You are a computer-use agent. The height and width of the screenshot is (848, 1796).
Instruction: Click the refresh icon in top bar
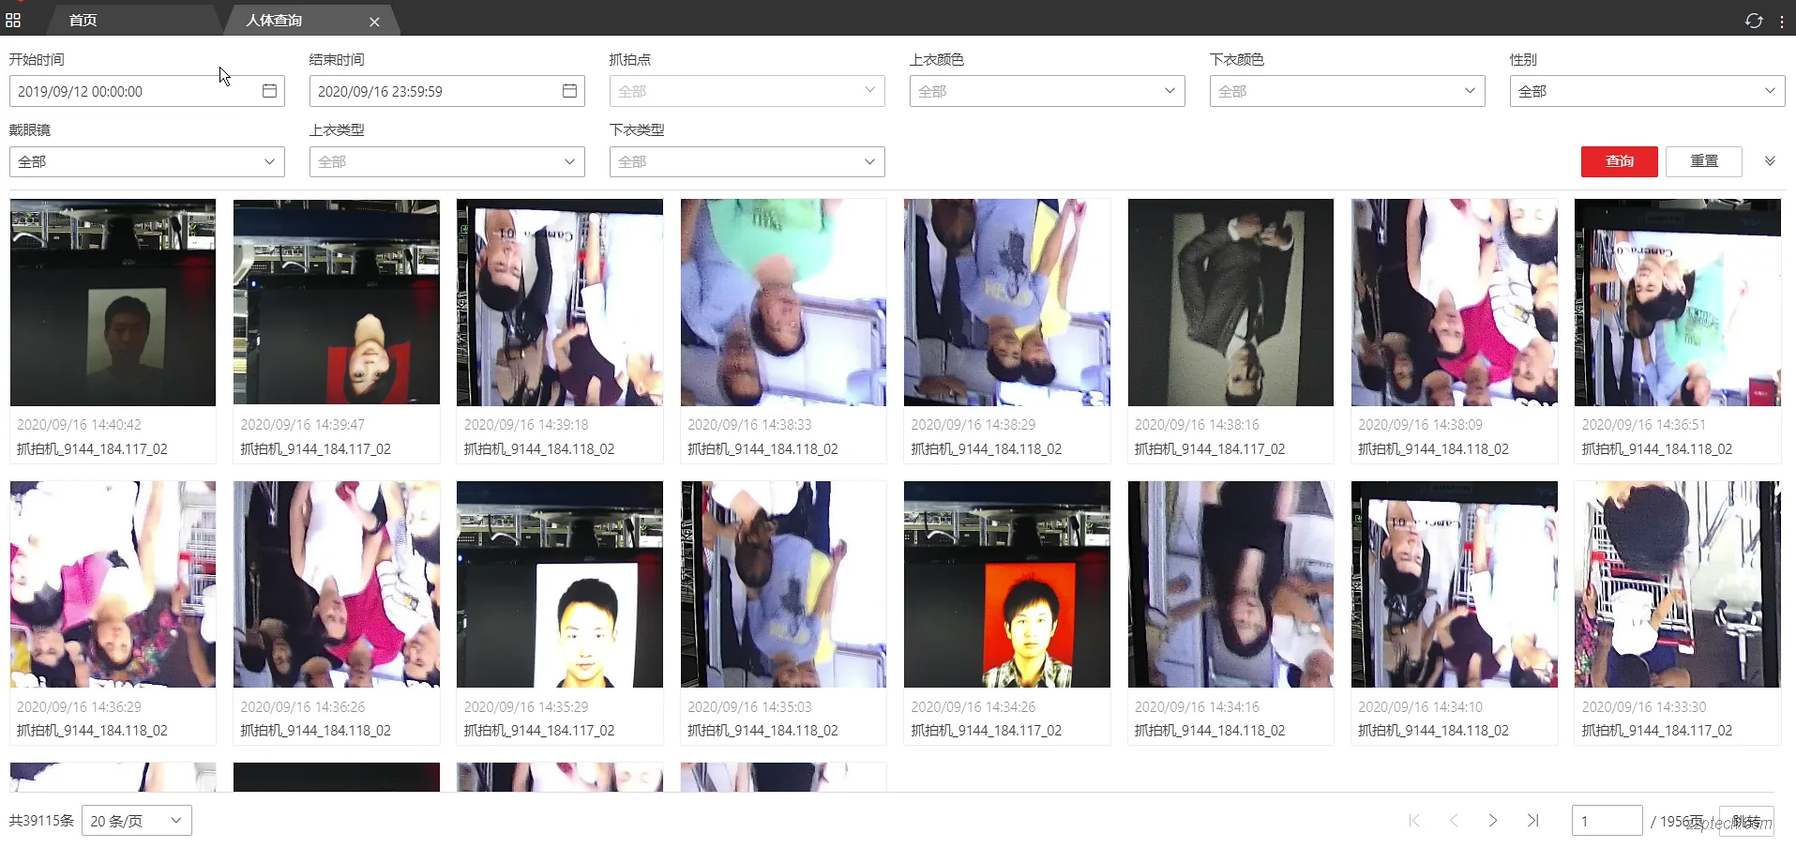pos(1753,21)
